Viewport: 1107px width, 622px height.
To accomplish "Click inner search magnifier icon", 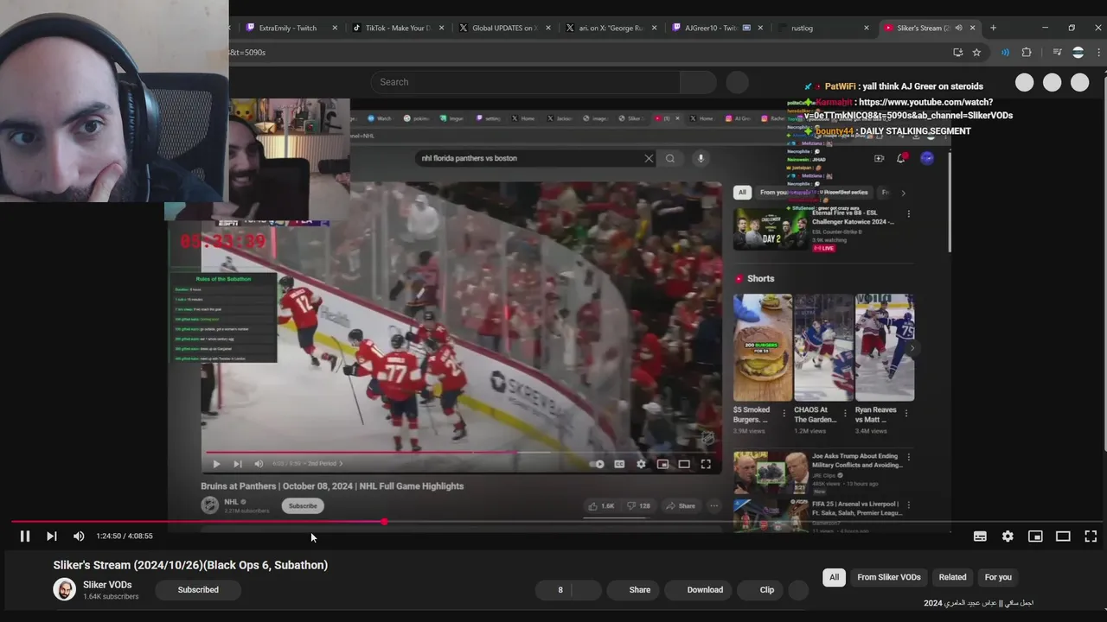I will click(670, 158).
